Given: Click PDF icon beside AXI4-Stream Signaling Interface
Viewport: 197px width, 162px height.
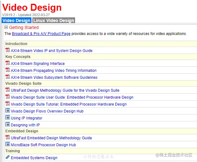Looking at the screenshot, I should tap(8, 63).
